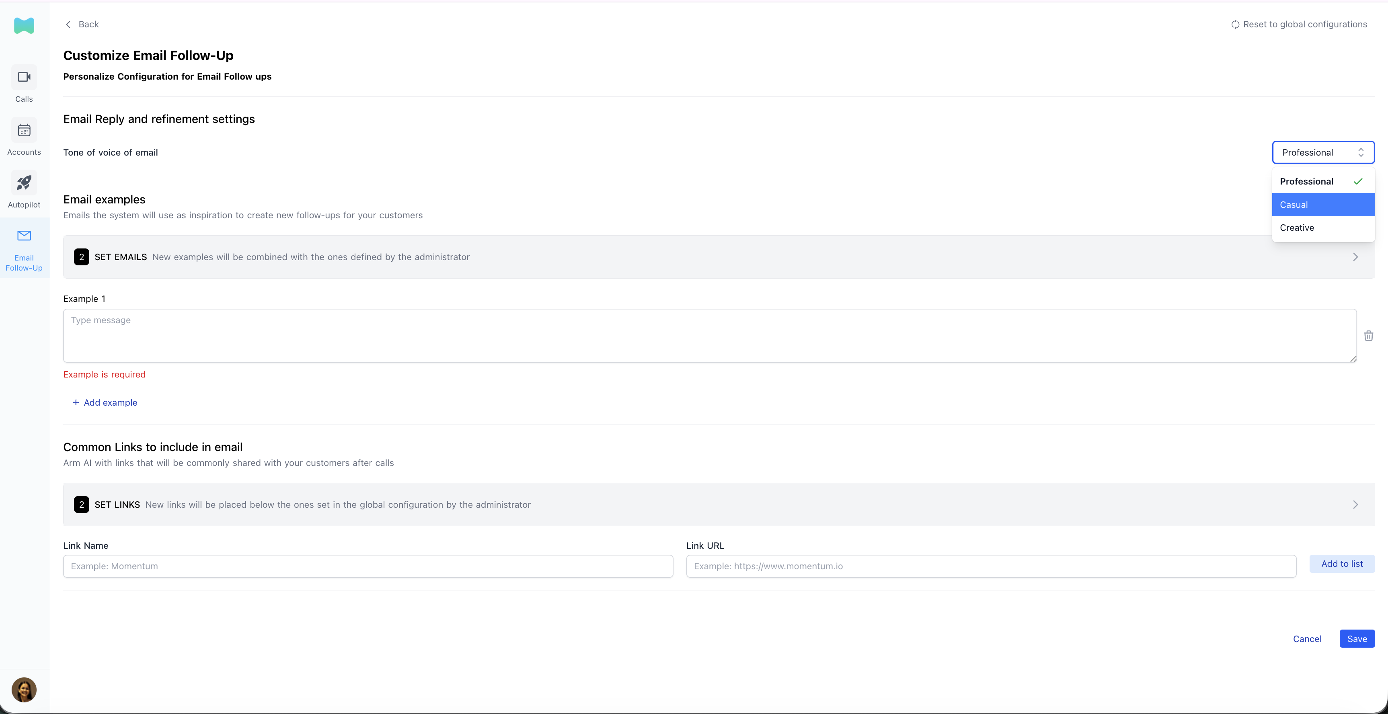Open the Calls section icon
The height and width of the screenshot is (714, 1388).
click(24, 77)
